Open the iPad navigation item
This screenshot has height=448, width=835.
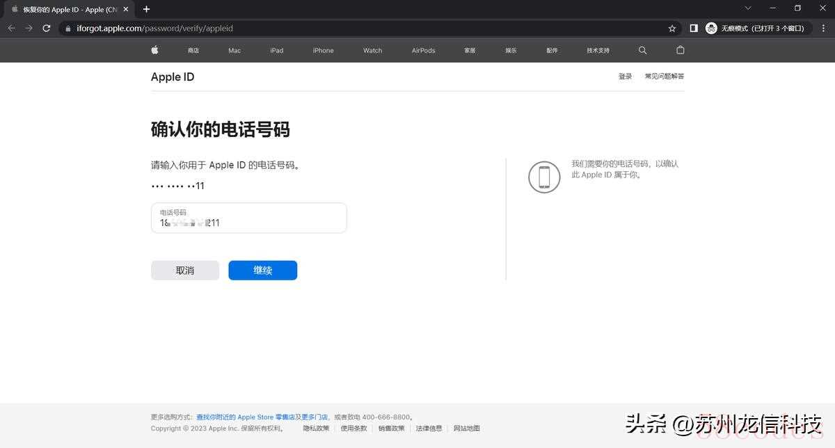pyautogui.click(x=277, y=51)
